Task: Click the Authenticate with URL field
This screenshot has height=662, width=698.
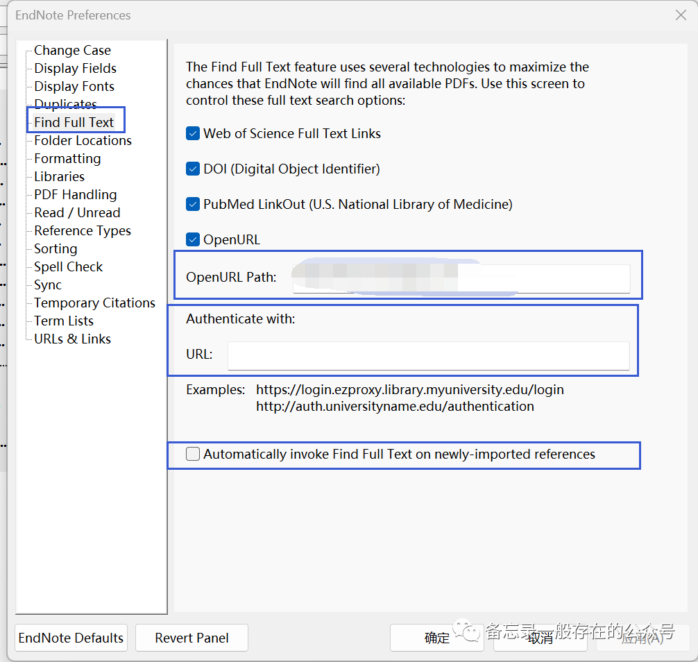Action: click(x=428, y=356)
